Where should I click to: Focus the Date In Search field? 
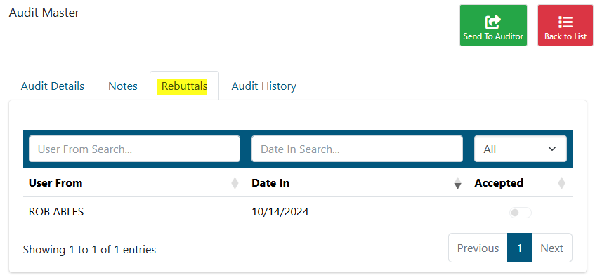357,149
